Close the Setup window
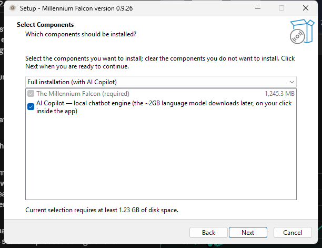This screenshot has height=248, width=322. click(x=306, y=8)
